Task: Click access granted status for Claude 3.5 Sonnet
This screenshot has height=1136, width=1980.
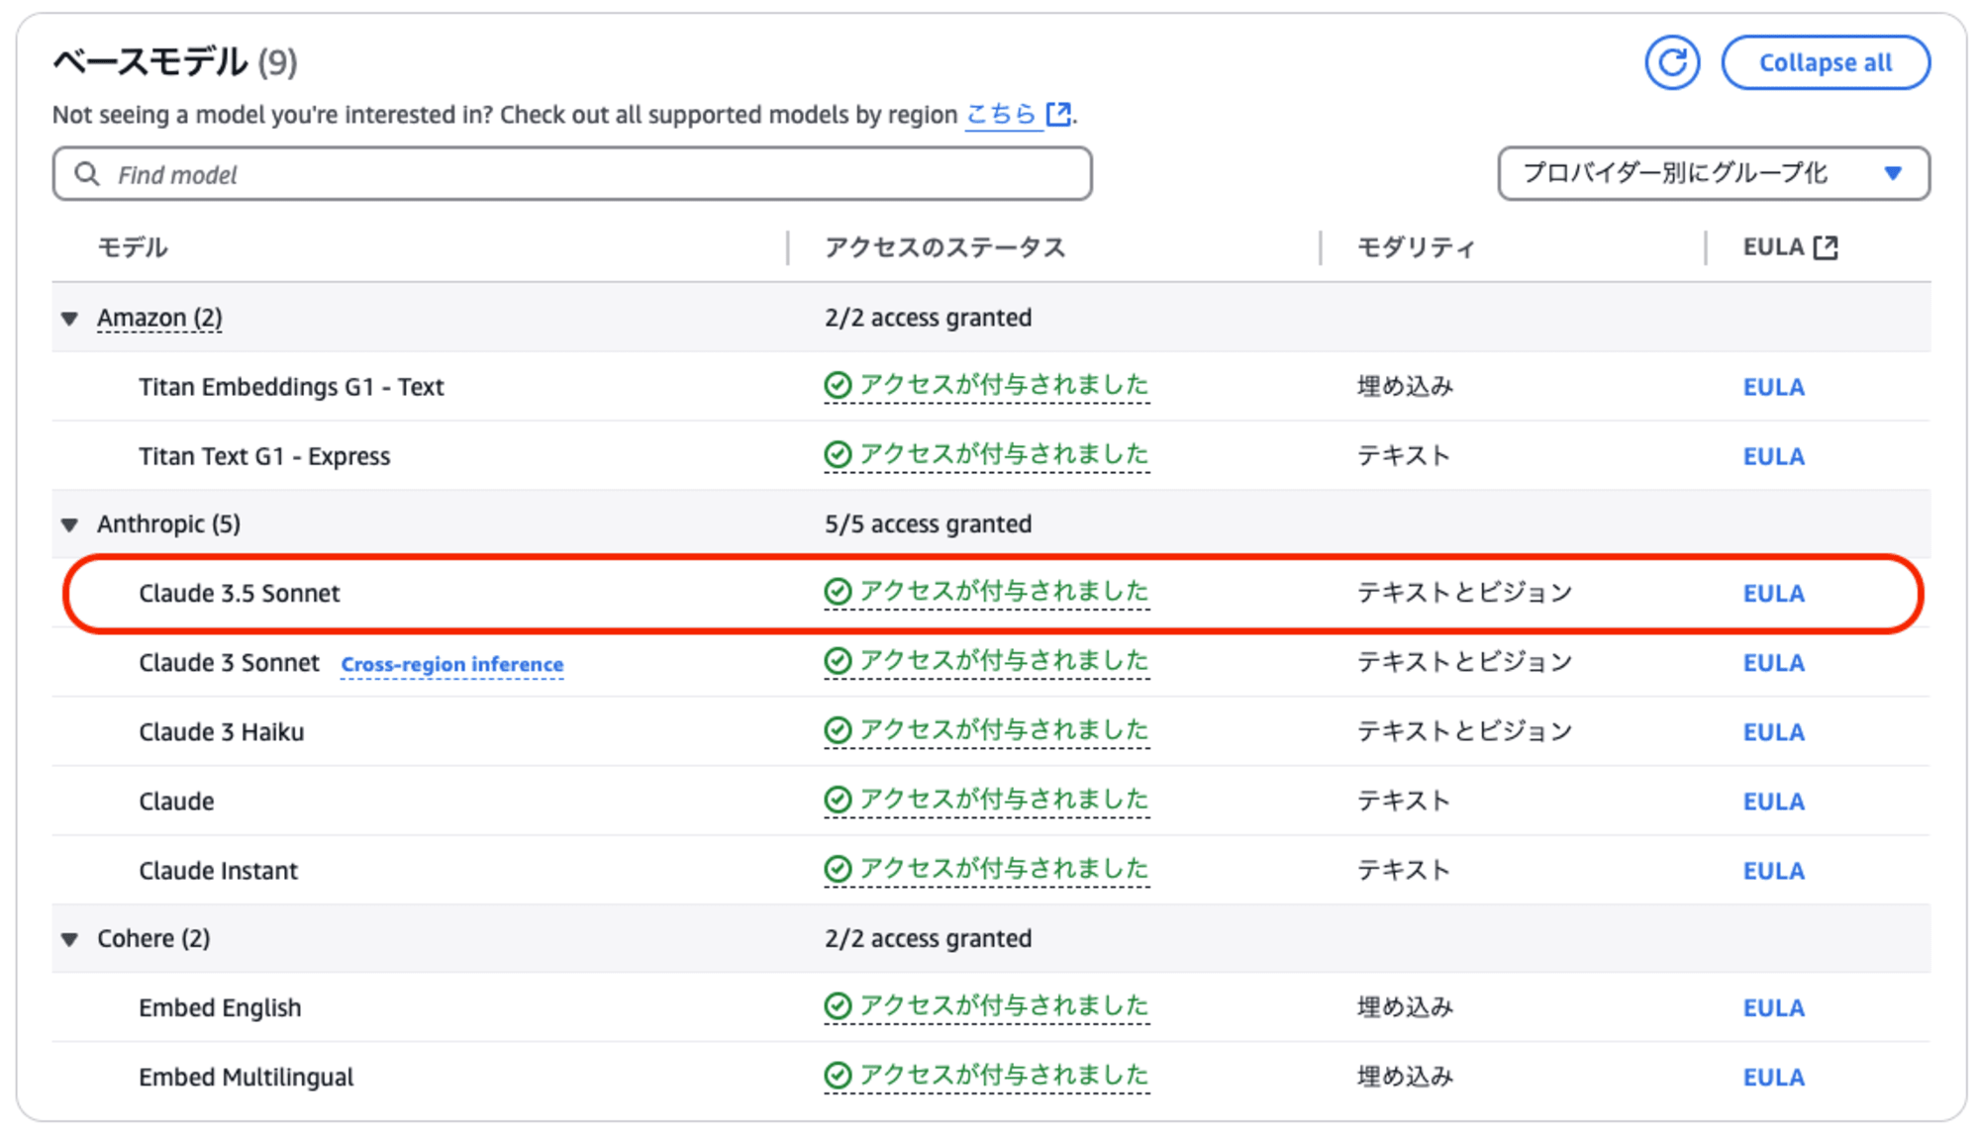Action: [987, 592]
